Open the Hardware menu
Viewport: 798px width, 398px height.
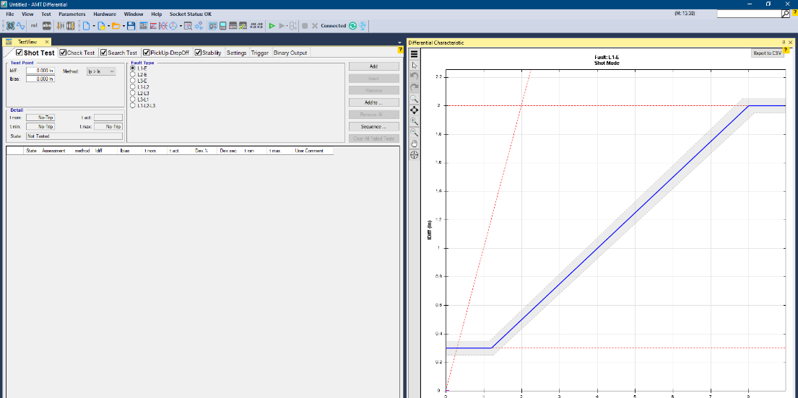pyautogui.click(x=105, y=14)
